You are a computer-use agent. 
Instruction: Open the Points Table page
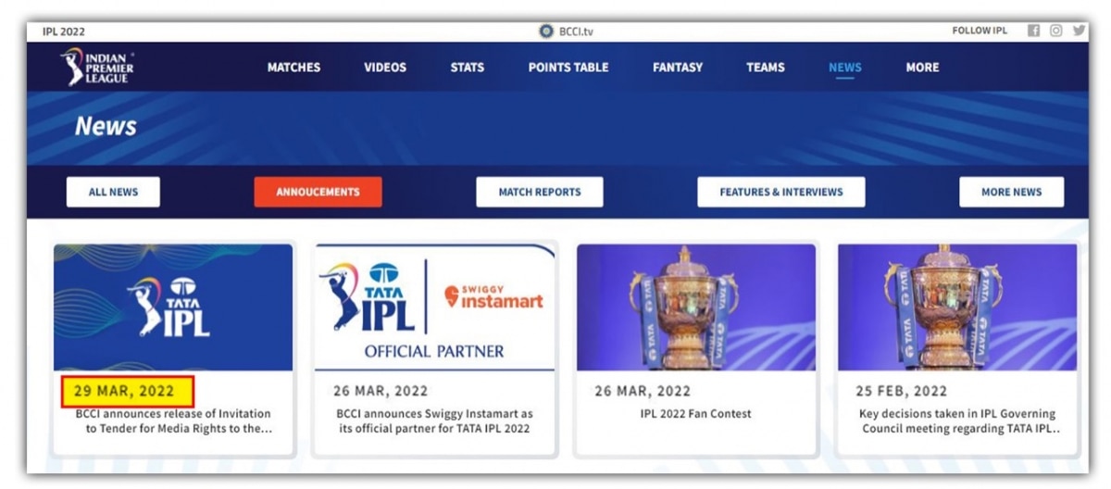click(x=568, y=68)
